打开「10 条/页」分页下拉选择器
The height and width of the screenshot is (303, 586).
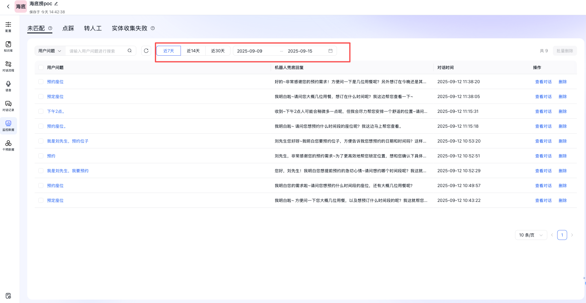(531, 235)
